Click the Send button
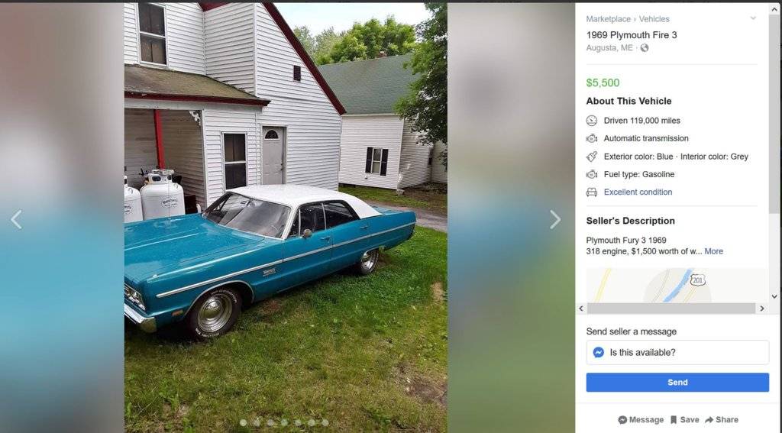 677,383
